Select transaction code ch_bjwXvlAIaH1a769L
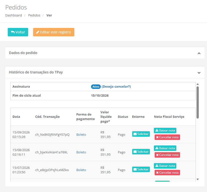Image resolution: width=207 pixels, height=192 pixels. [x=51, y=152]
